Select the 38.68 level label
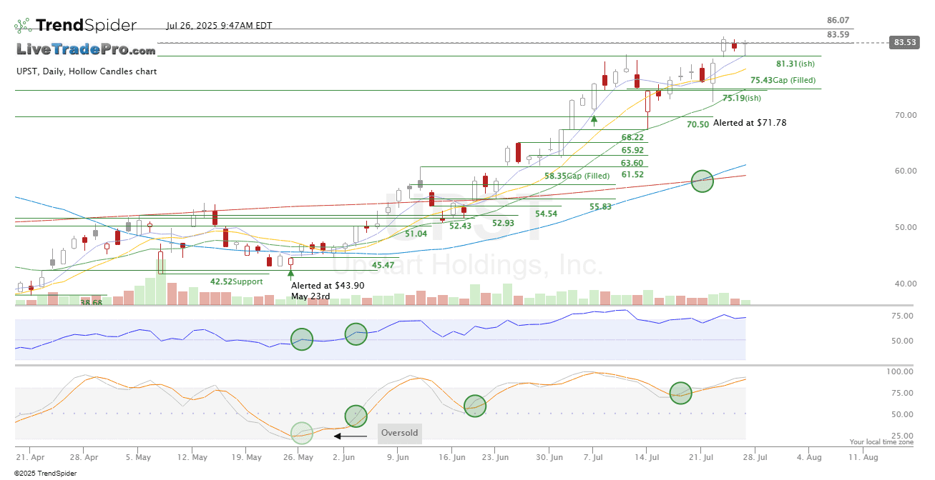Viewport: 935px width, 480px height. coord(91,303)
